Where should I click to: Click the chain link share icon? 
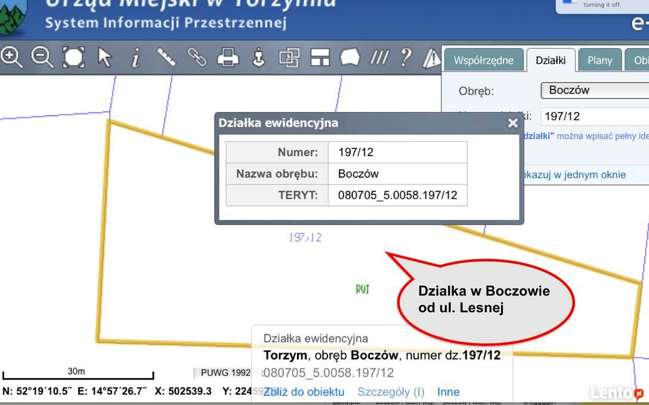coord(197,57)
